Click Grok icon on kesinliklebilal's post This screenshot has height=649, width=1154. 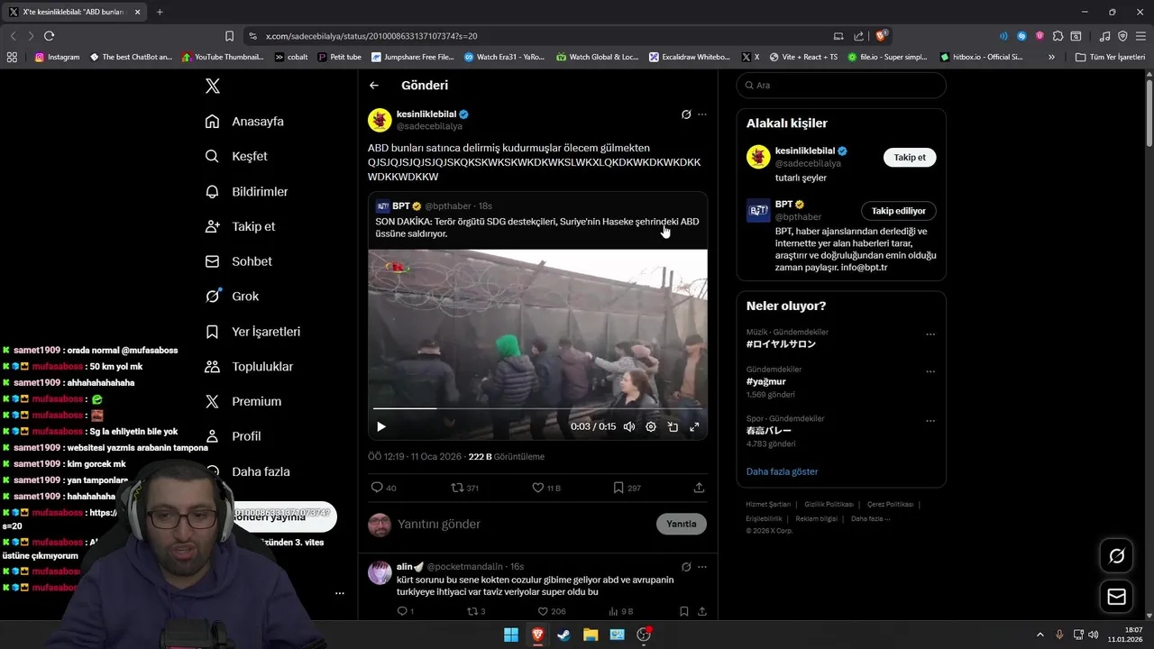686,114
